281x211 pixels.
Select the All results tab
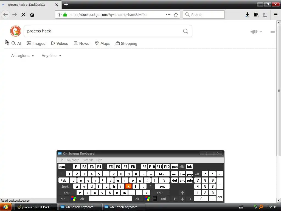tap(16, 43)
